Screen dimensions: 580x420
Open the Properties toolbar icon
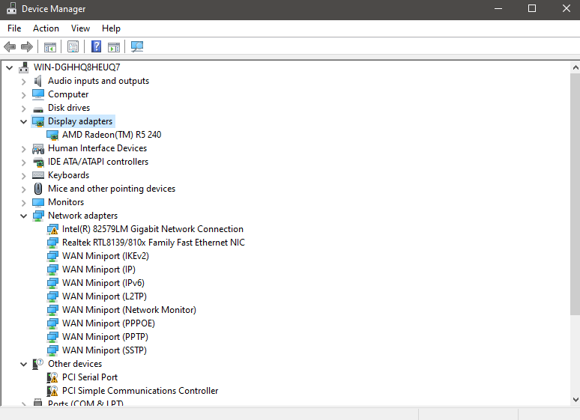tap(73, 46)
